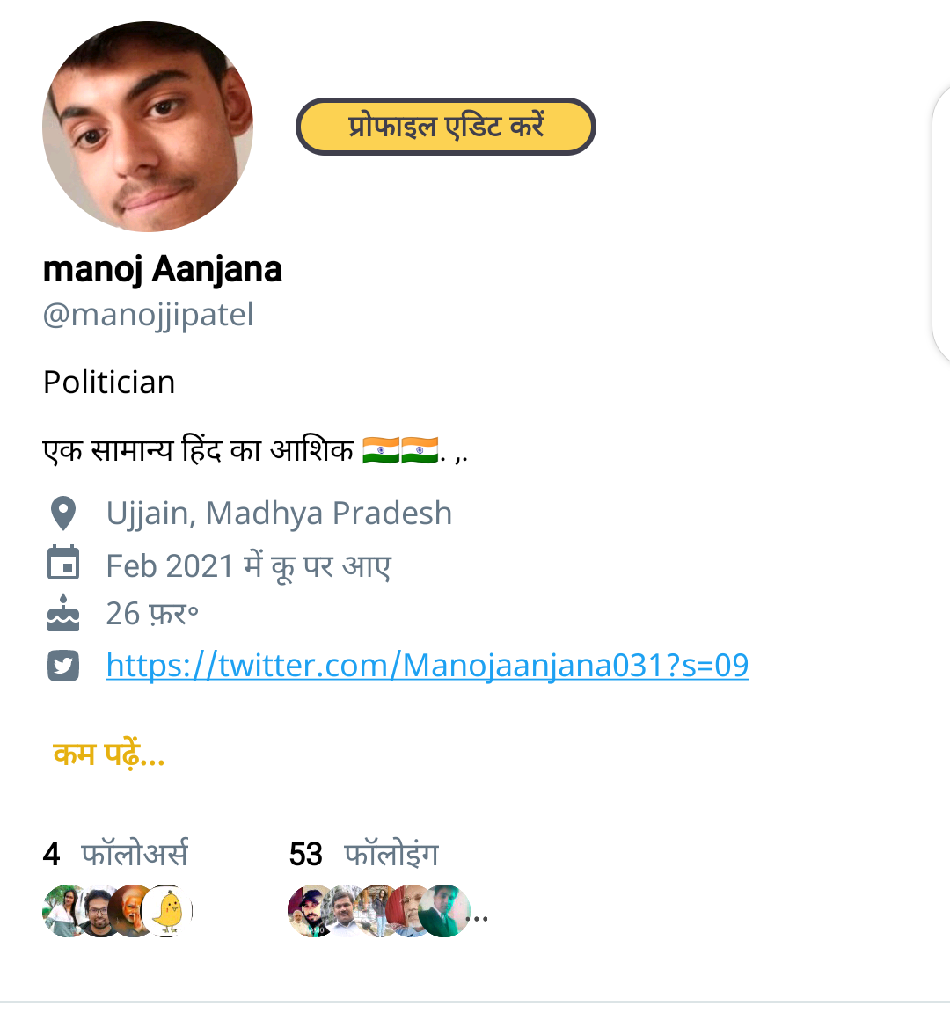Click the प्रोफाइल एडिट करें button
Screen dimensions: 950x1013
tap(446, 127)
